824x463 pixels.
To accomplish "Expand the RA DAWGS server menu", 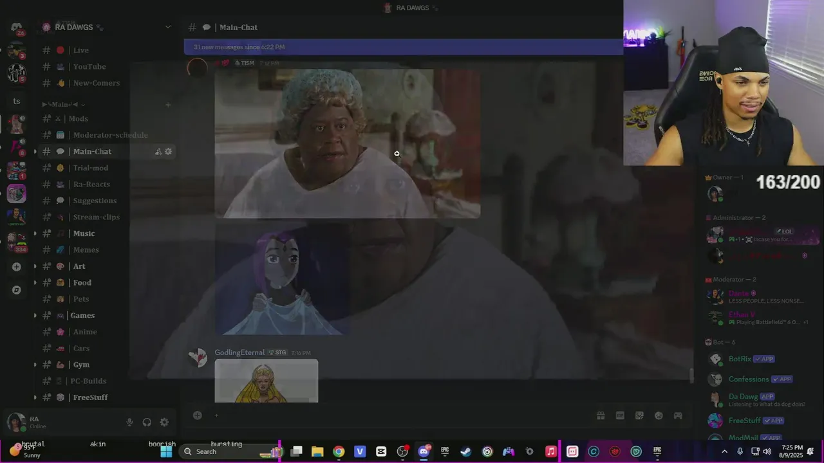I will [168, 27].
